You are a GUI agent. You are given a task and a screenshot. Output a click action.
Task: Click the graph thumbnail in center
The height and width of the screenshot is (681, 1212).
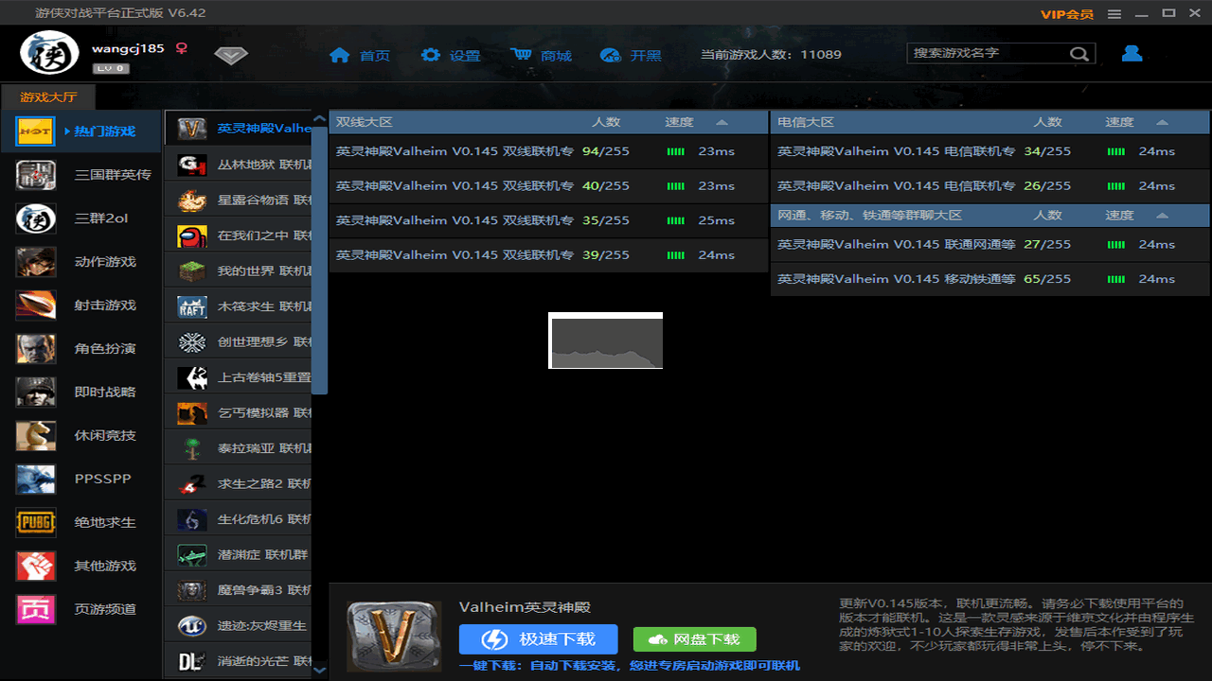pyautogui.click(x=606, y=340)
